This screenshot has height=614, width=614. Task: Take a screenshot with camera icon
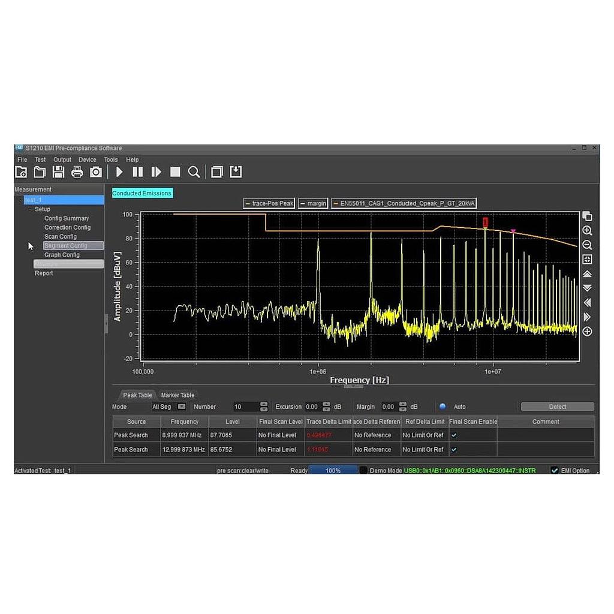[95, 172]
